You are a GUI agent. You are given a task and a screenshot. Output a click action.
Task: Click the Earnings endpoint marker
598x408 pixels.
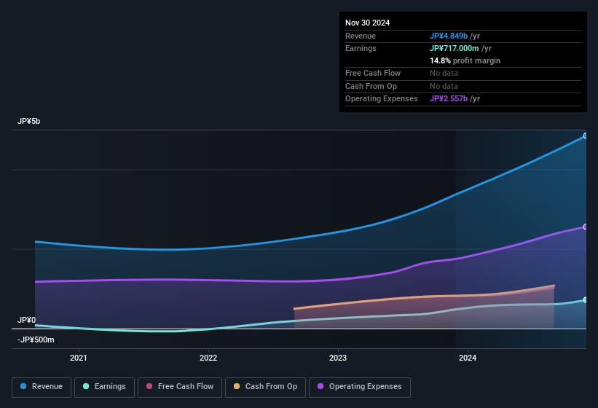[x=586, y=300]
